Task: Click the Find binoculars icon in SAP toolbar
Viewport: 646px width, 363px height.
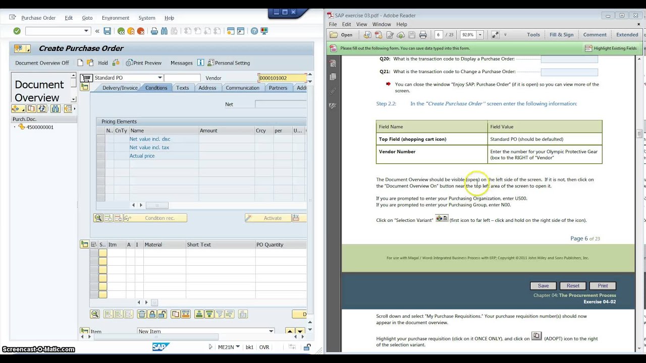Action: pos(165,31)
